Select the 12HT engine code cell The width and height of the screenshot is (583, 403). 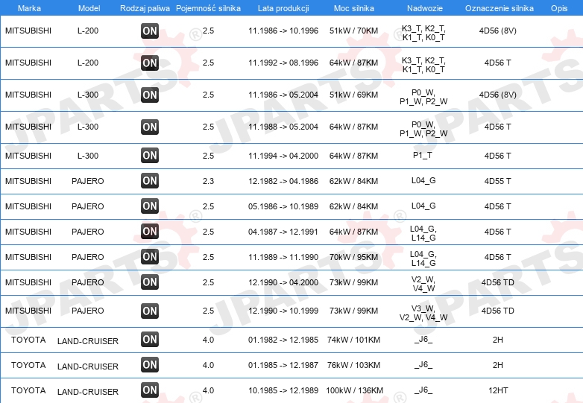click(498, 390)
